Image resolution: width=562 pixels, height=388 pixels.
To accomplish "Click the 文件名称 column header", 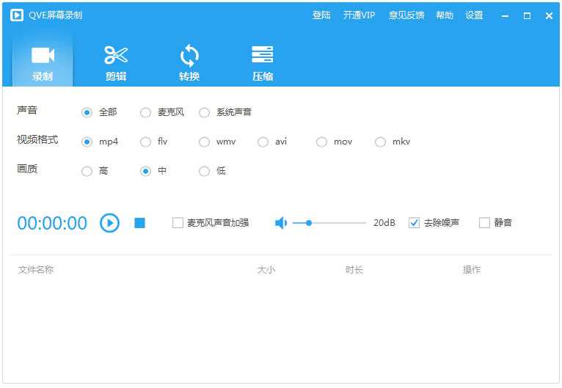I will coord(36,269).
